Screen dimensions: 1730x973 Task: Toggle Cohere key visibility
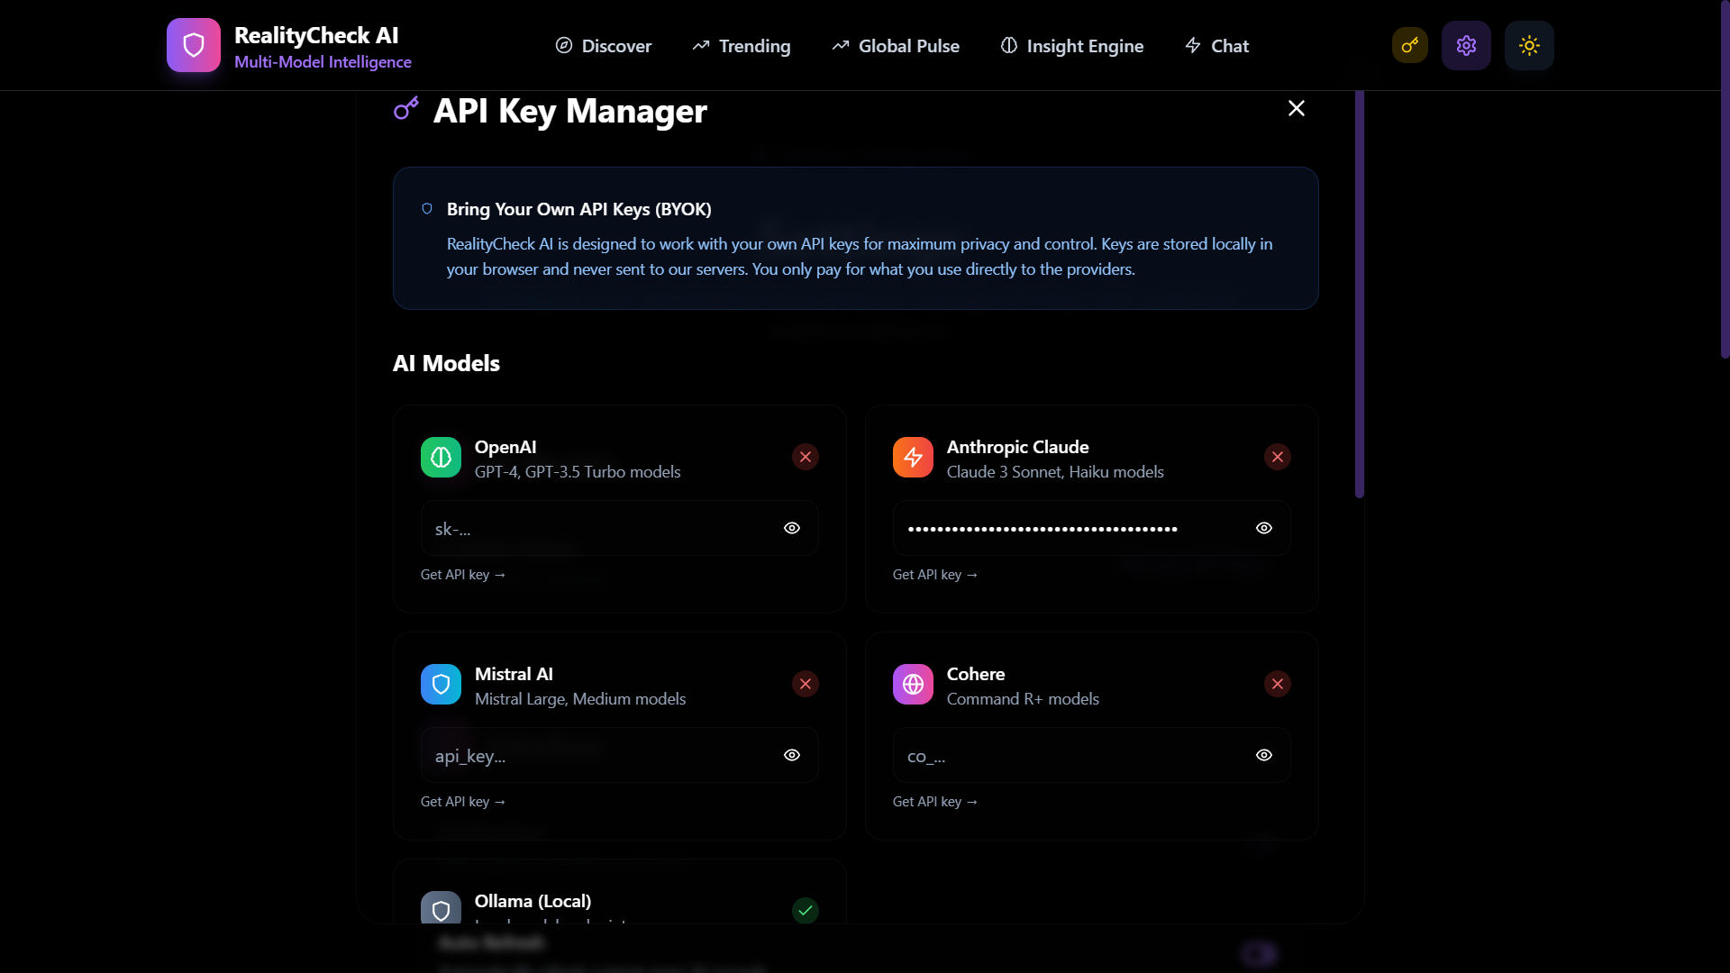(1264, 755)
